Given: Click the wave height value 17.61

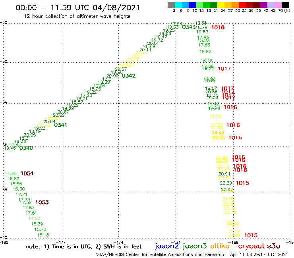Looking at the screenshot, I should click(x=31, y=213).
